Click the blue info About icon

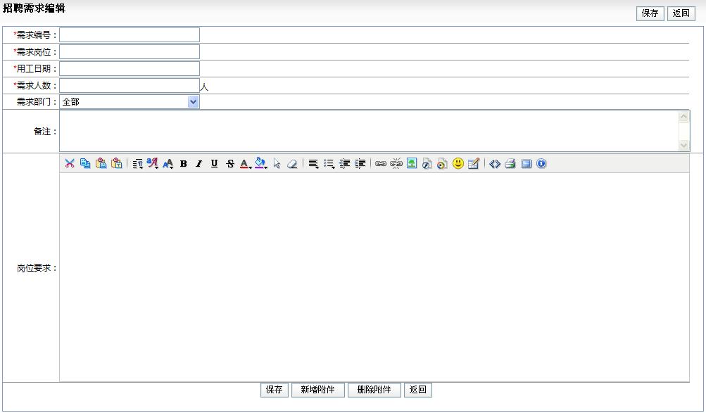click(541, 164)
